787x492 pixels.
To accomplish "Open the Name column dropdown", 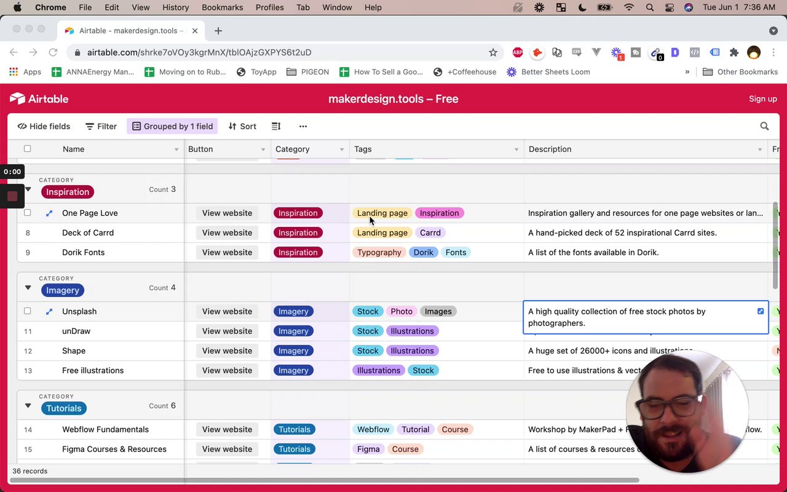I will (x=176, y=149).
